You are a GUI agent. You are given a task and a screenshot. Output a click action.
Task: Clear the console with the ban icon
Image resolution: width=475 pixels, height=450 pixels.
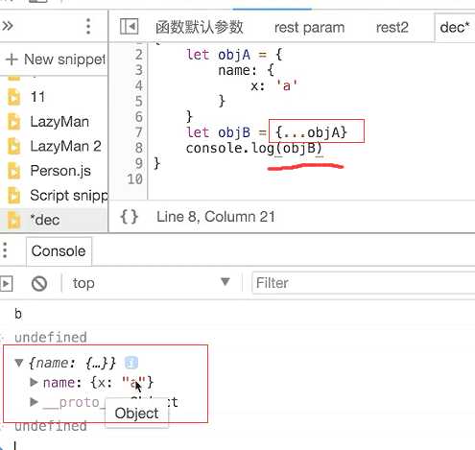click(39, 283)
